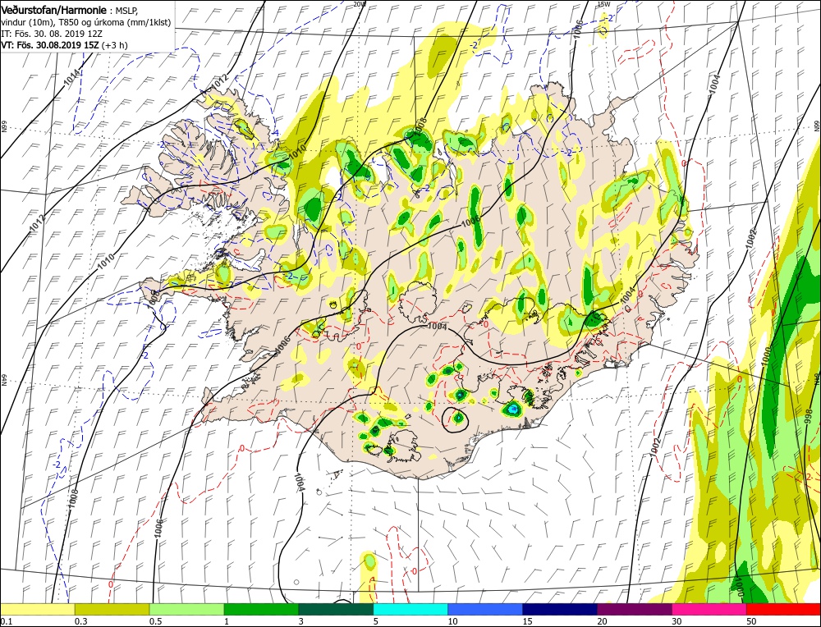Click the 'vindur (10m), T850 og úrkoma' line
This screenshot has height=627, width=821.
(85, 22)
